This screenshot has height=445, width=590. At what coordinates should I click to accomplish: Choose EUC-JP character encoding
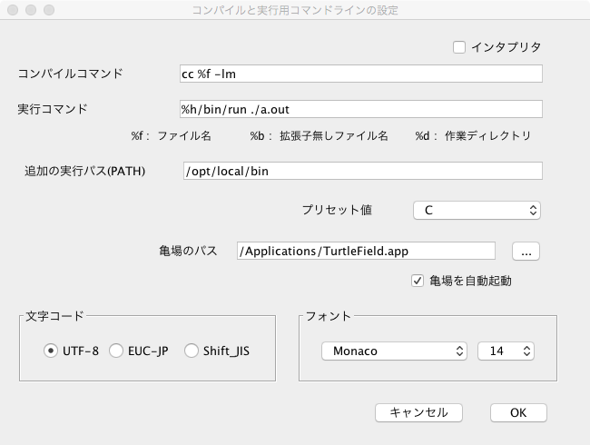(x=116, y=351)
